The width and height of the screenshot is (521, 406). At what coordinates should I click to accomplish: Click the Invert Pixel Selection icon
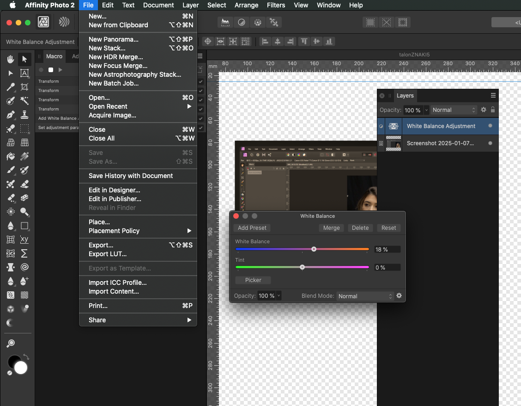(x=403, y=22)
